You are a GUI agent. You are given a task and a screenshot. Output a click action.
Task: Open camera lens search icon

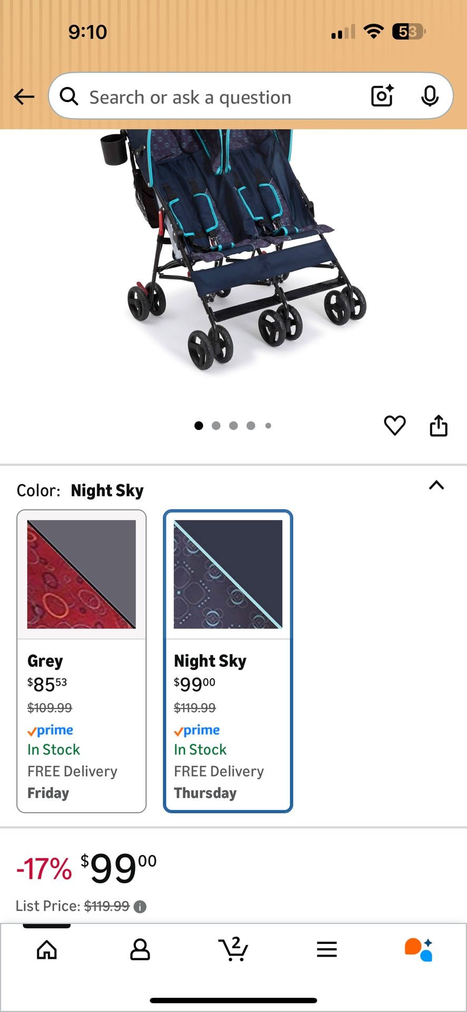coord(382,96)
